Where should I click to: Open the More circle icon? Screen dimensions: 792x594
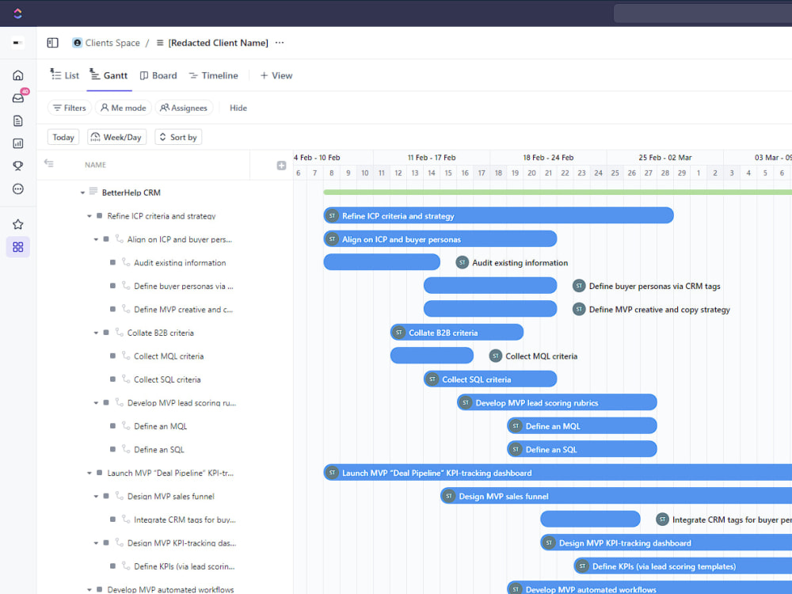pos(18,189)
